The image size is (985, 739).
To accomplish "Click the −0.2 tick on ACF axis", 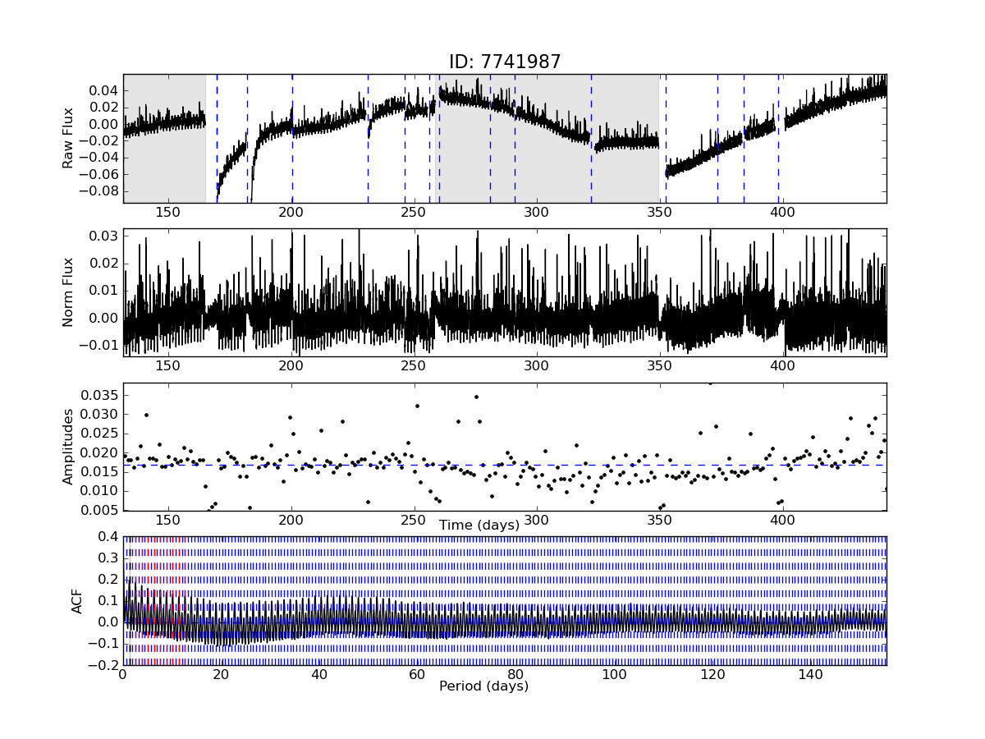I will pyautogui.click(x=103, y=664).
